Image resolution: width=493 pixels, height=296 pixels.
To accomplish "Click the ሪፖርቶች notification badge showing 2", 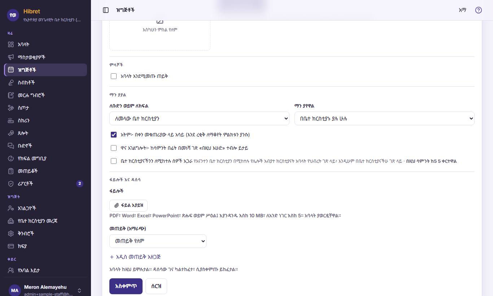I will (x=80, y=184).
